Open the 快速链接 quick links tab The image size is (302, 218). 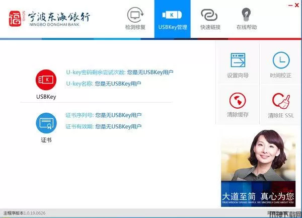[210, 19]
